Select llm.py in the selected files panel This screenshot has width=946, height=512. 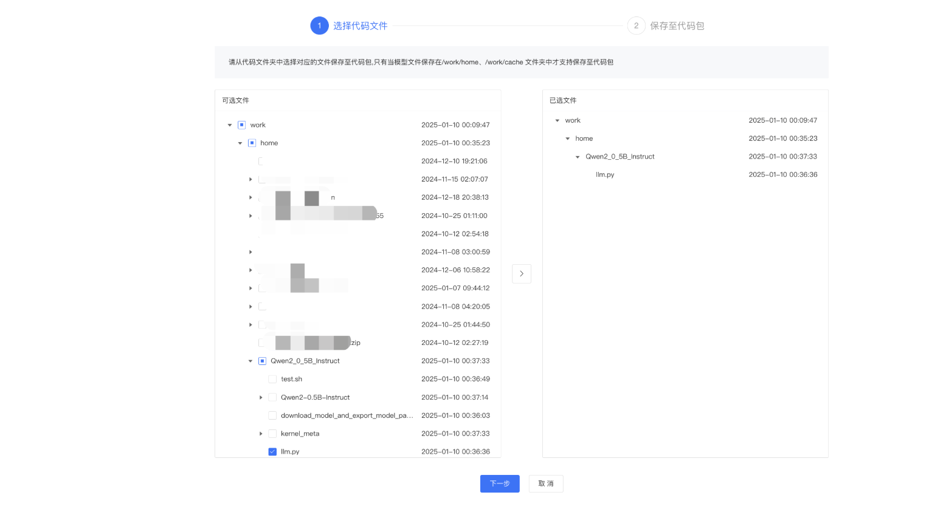point(605,175)
